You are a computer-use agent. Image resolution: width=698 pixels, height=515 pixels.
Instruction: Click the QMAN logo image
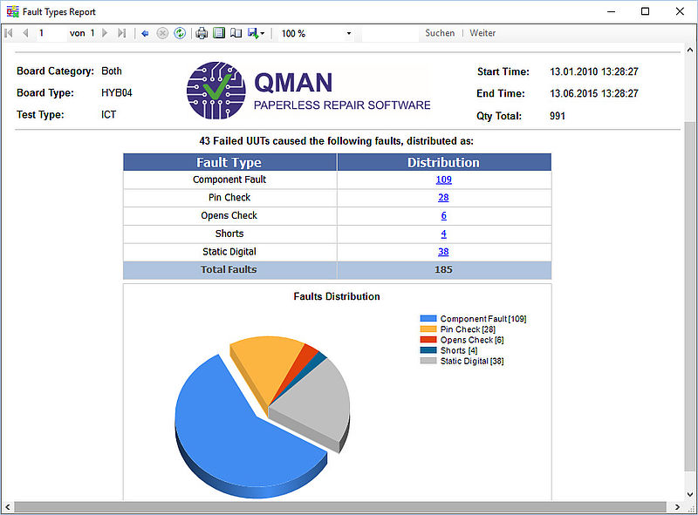pyautogui.click(x=308, y=91)
